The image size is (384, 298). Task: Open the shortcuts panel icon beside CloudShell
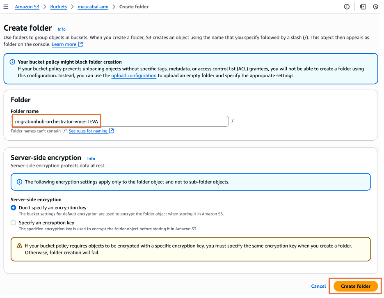tap(362, 7)
